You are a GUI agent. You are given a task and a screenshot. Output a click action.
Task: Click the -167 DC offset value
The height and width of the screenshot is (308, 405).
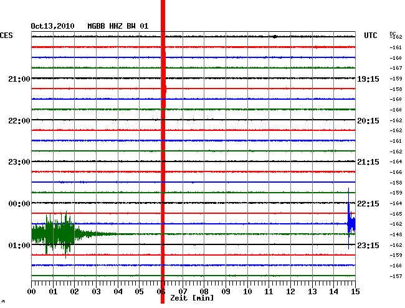[x=396, y=68]
